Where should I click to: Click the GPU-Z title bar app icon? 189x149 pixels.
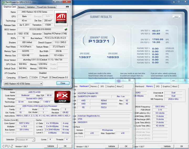[3, 2]
